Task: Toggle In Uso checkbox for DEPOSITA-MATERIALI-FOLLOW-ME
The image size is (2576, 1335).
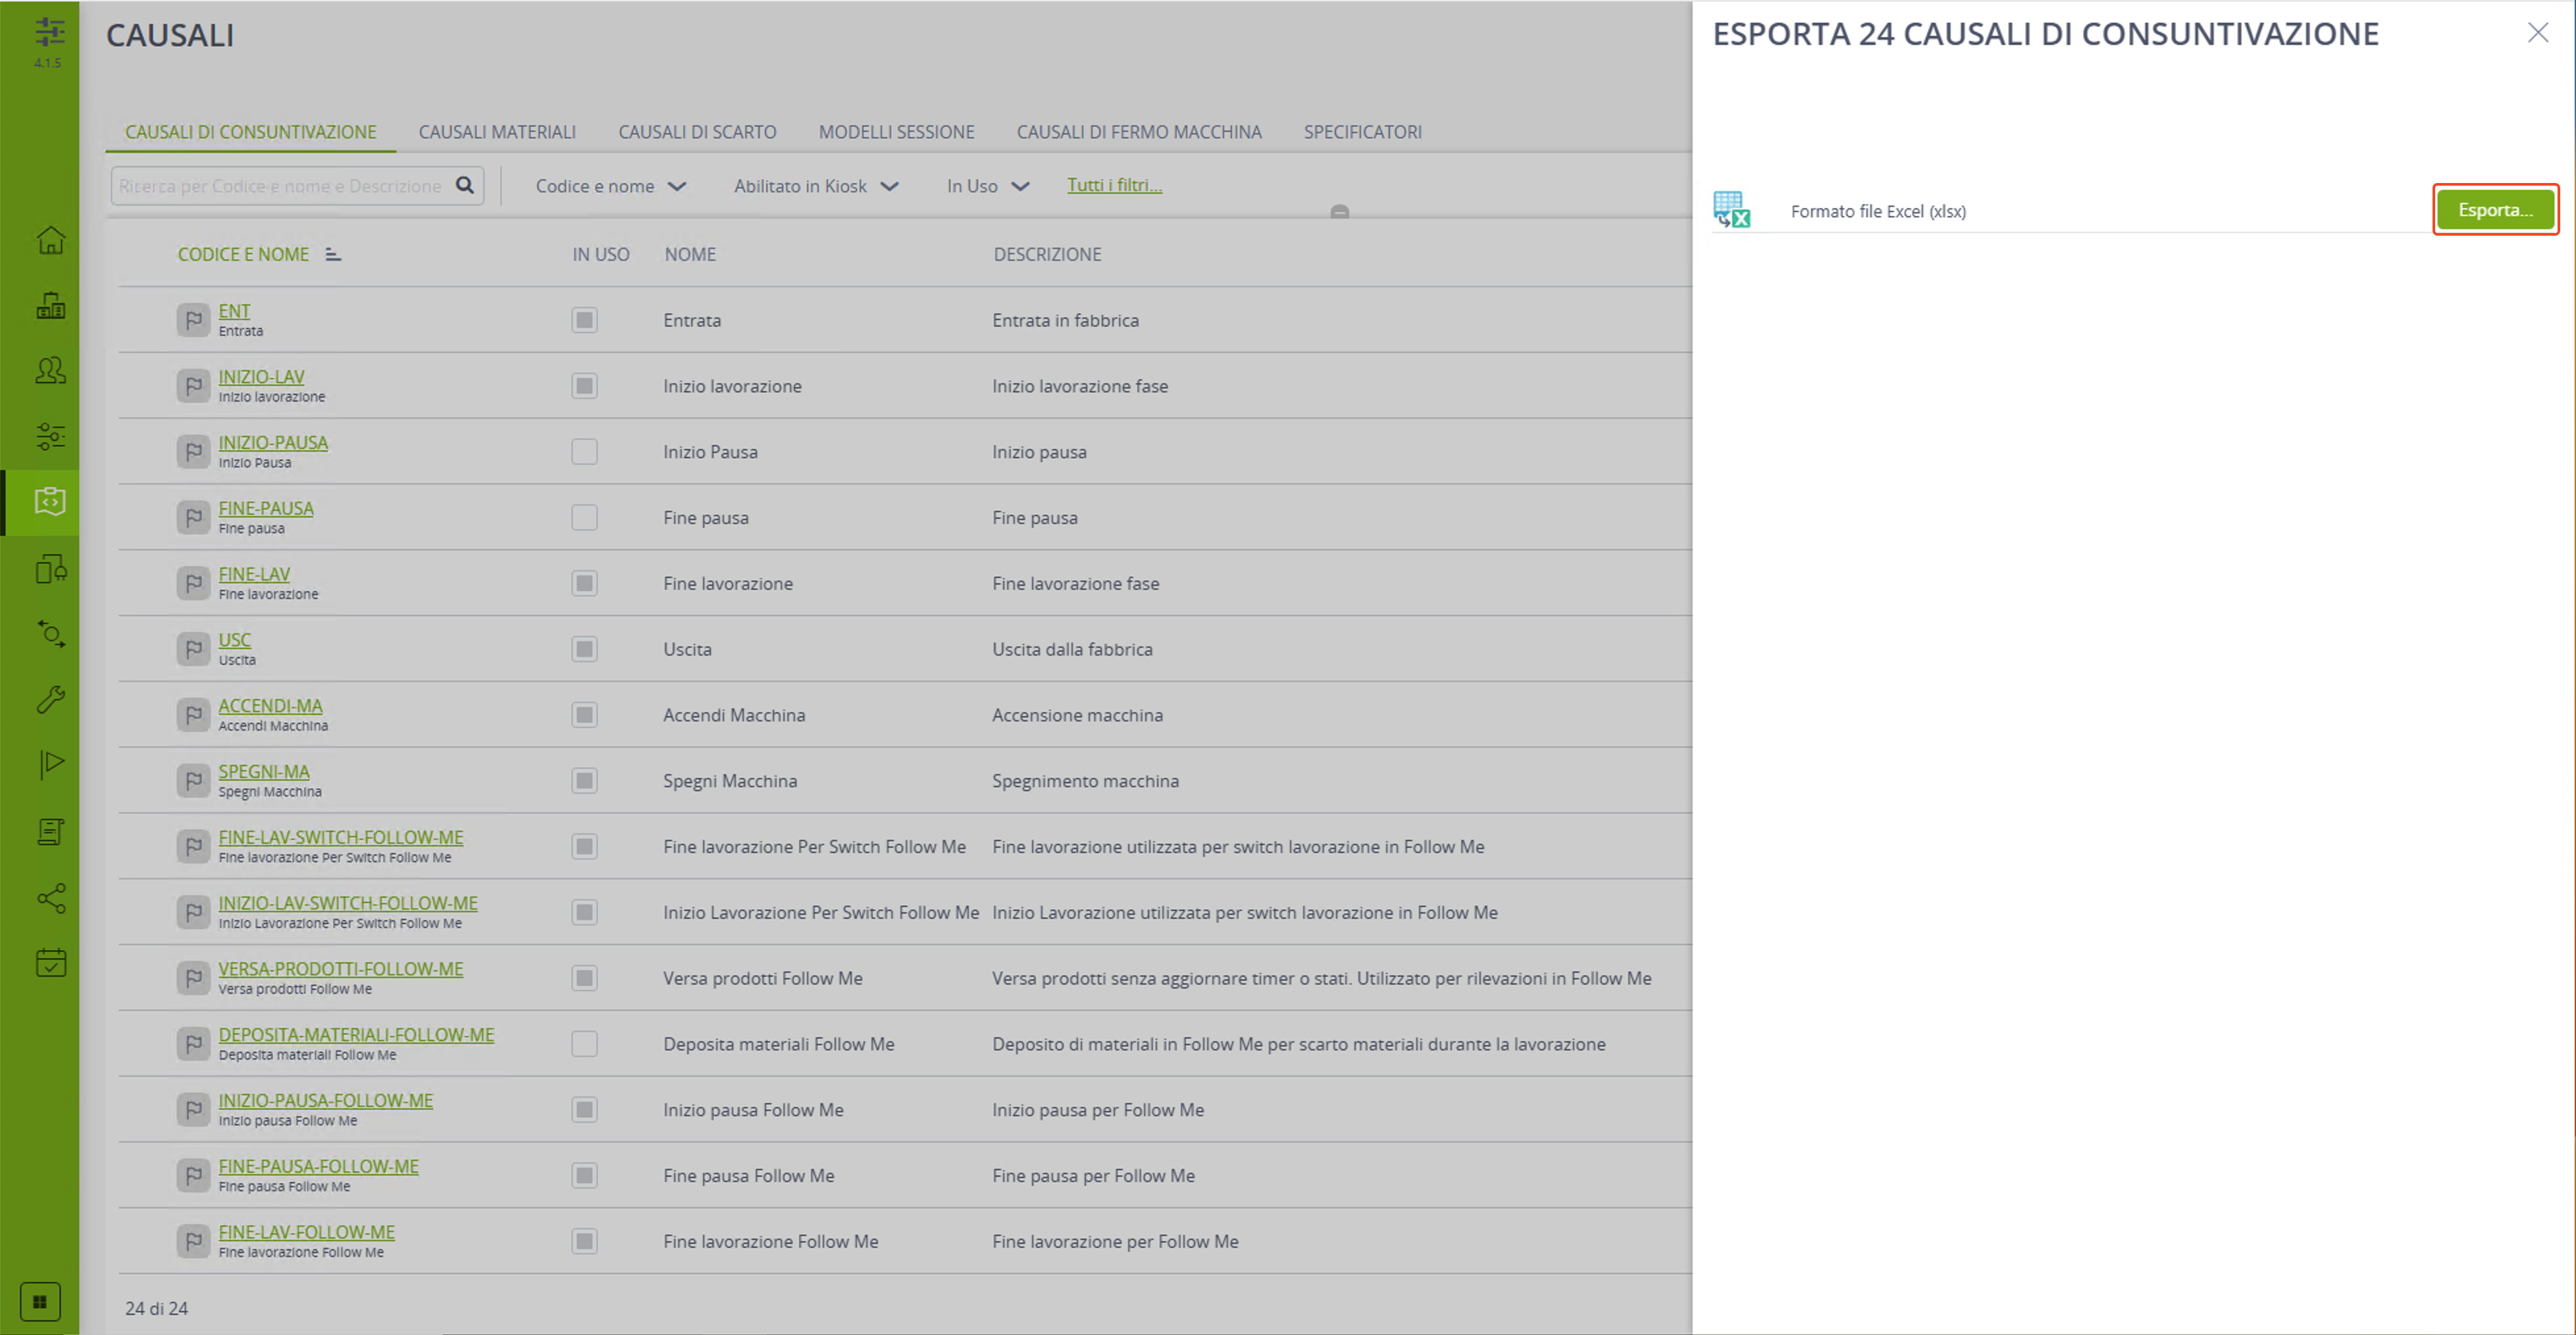Action: pyautogui.click(x=585, y=1044)
